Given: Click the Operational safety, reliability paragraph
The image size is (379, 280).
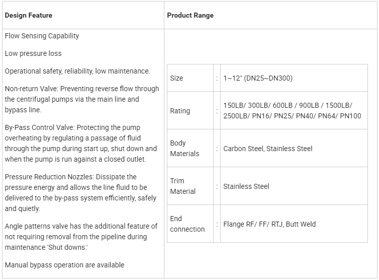Looking at the screenshot, I should tap(77, 71).
